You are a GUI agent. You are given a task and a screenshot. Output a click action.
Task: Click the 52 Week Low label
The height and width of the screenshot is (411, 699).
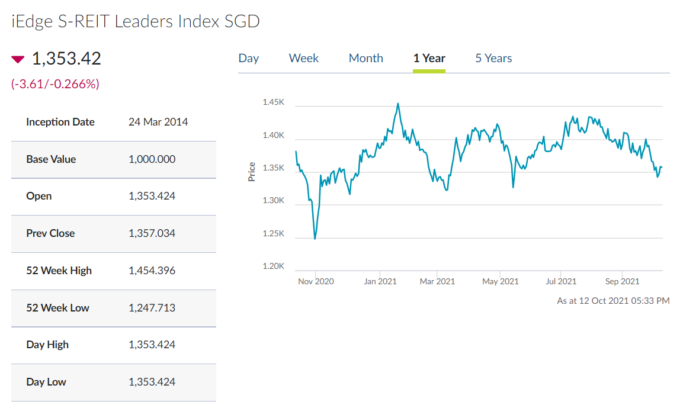[57, 308]
